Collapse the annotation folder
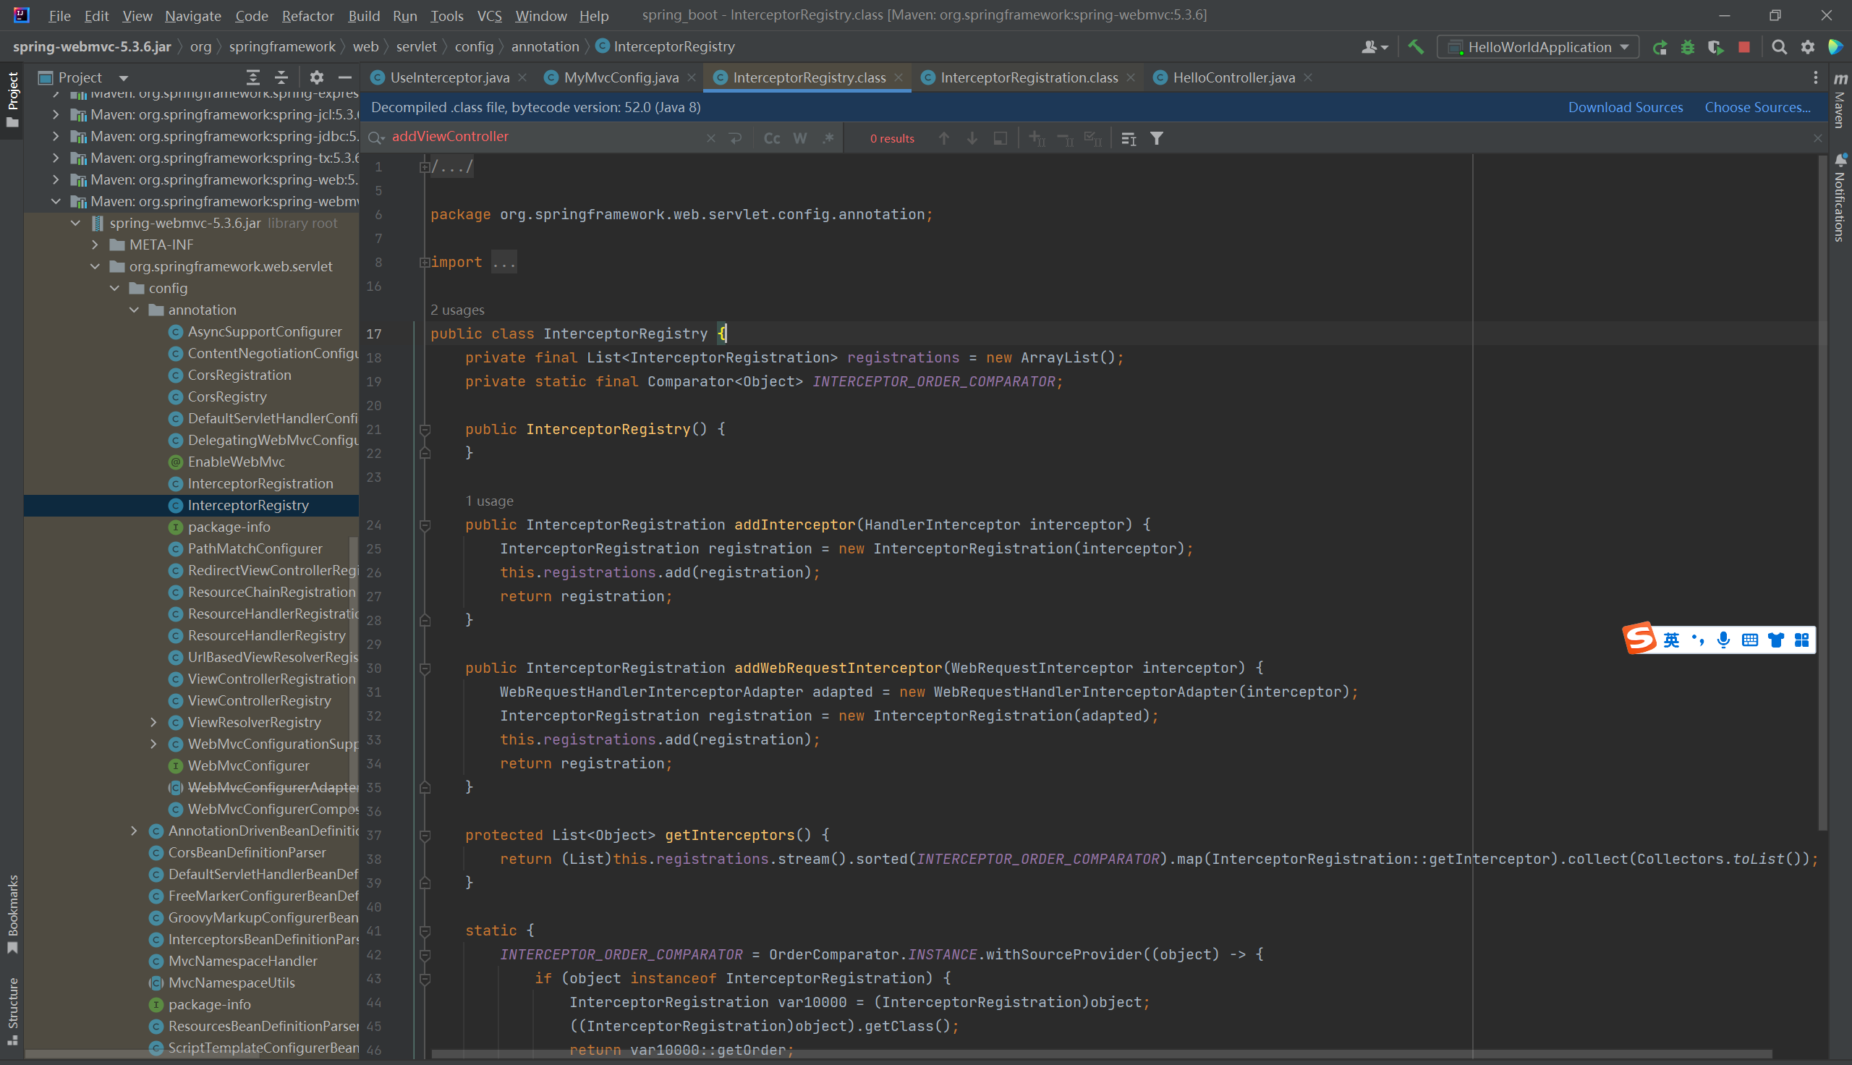The image size is (1852, 1065). point(134,310)
